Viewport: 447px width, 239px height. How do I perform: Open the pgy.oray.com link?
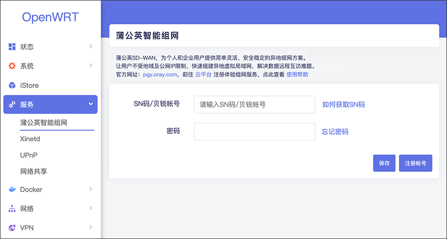(x=160, y=75)
